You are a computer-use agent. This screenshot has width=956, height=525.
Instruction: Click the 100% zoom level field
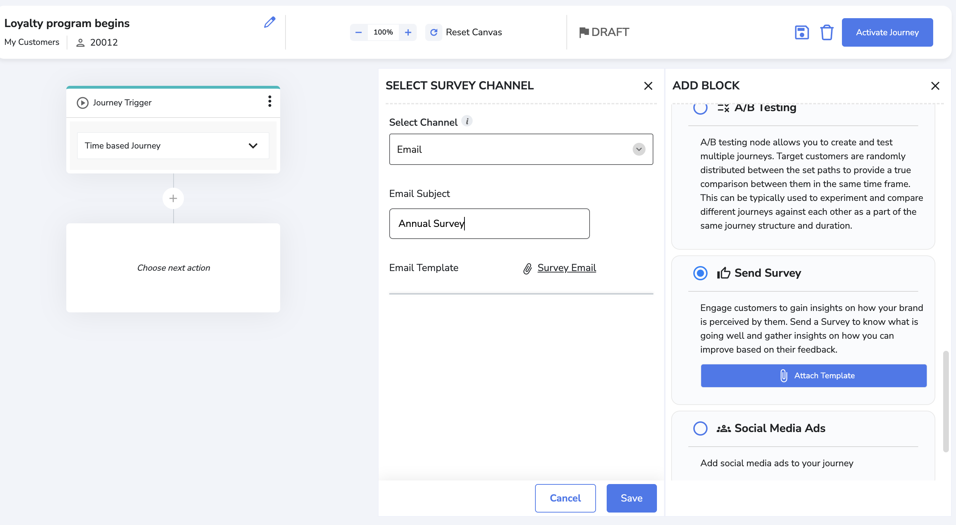[x=383, y=32]
